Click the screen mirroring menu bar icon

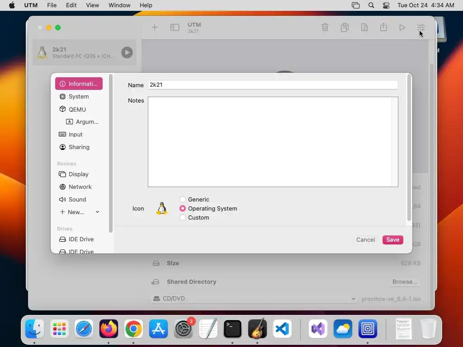pos(355,5)
